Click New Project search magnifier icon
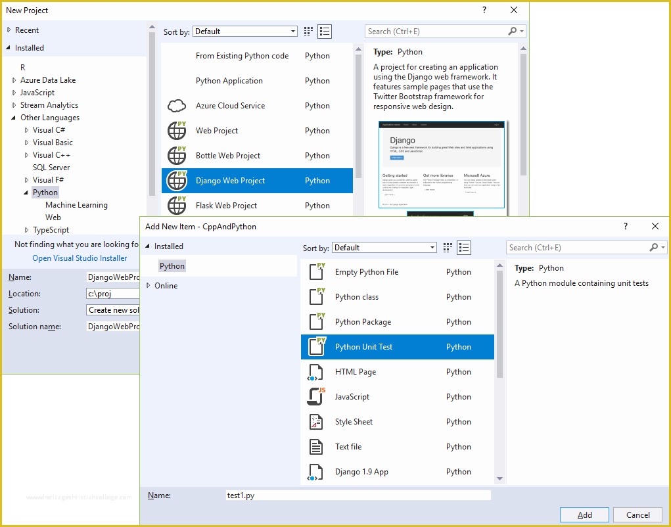Screen dimensions: 671x527 click(x=512, y=32)
